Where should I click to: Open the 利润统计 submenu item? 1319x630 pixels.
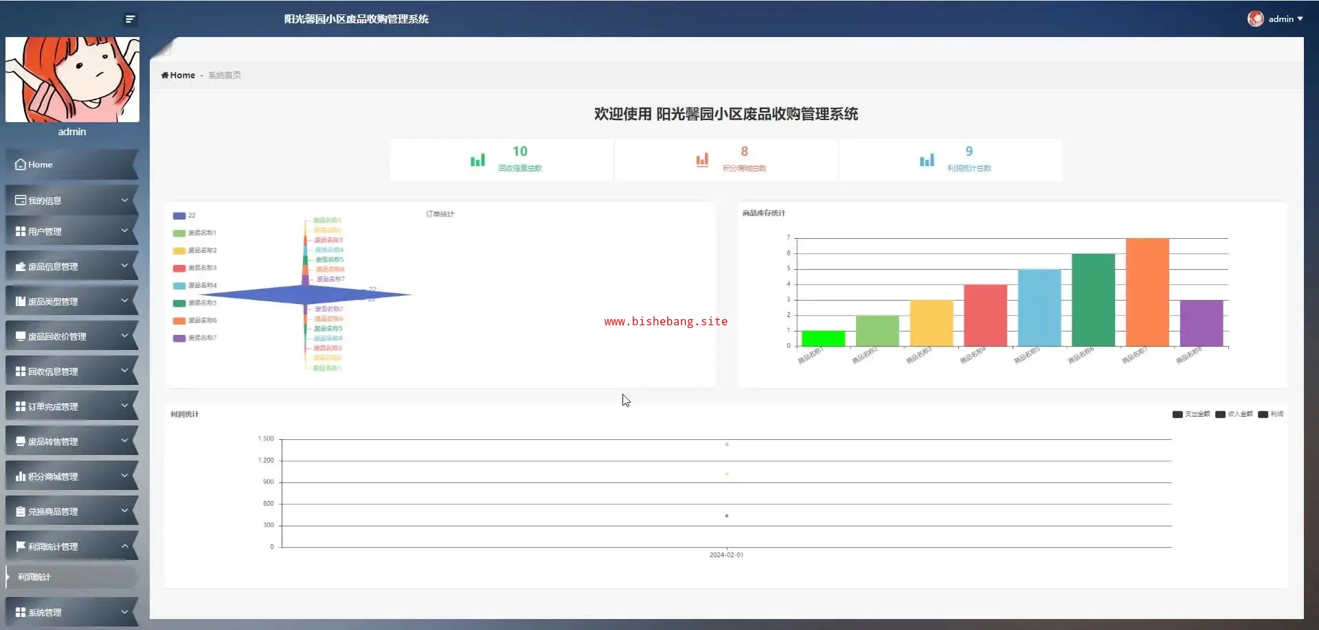click(72, 577)
